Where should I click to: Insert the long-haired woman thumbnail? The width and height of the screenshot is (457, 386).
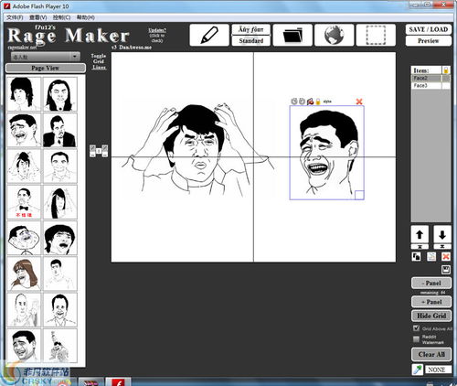click(x=60, y=94)
